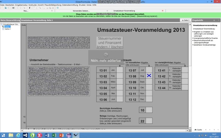The height and width of the screenshot is (138, 221).
Task: Open the Extras menu
Action: click(89, 5)
